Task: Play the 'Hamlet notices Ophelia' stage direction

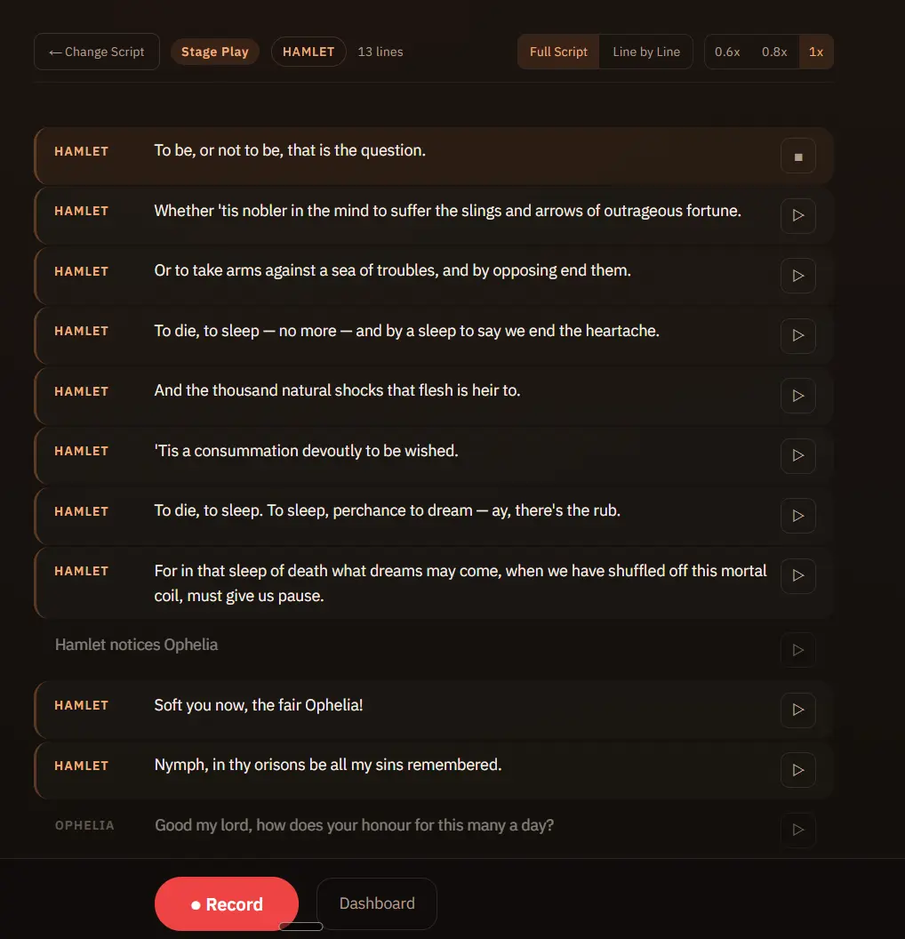Action: 797,650
